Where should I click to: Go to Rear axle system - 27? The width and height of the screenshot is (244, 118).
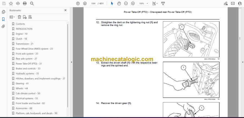[x=27, y=59]
